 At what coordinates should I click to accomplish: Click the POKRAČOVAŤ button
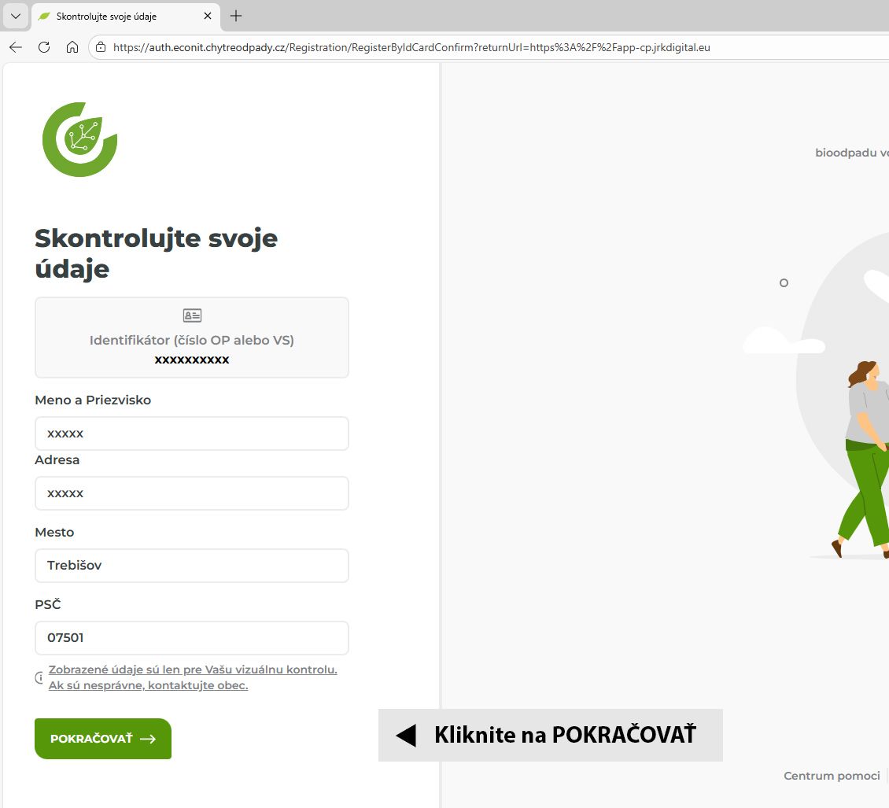[x=103, y=738]
